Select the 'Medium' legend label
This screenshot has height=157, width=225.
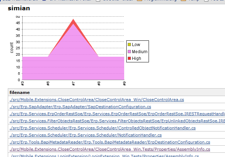pos(140,51)
